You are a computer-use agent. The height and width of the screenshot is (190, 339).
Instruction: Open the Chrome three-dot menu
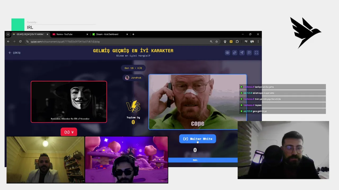pyautogui.click(x=258, y=41)
